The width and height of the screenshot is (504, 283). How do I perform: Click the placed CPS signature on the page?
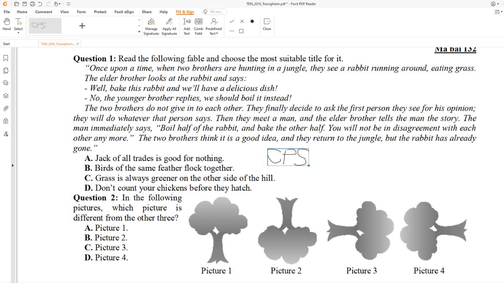point(288,157)
